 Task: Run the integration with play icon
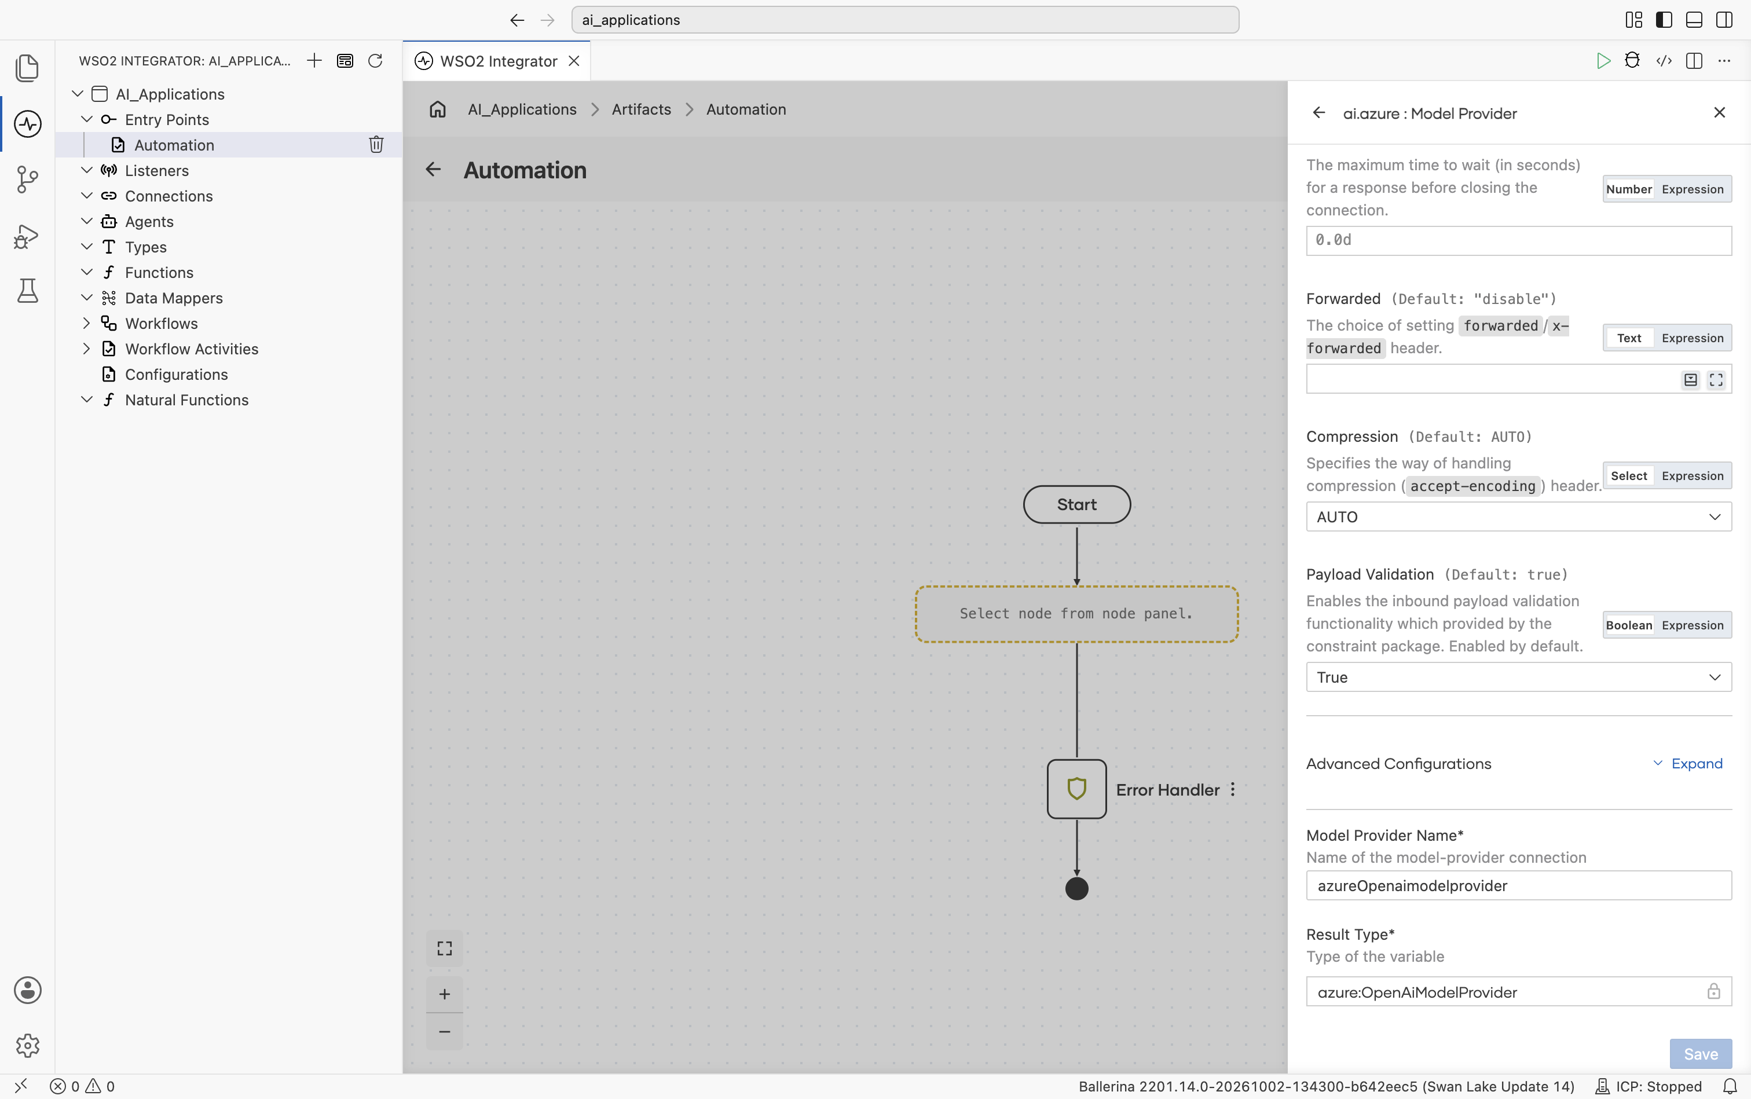click(1603, 60)
